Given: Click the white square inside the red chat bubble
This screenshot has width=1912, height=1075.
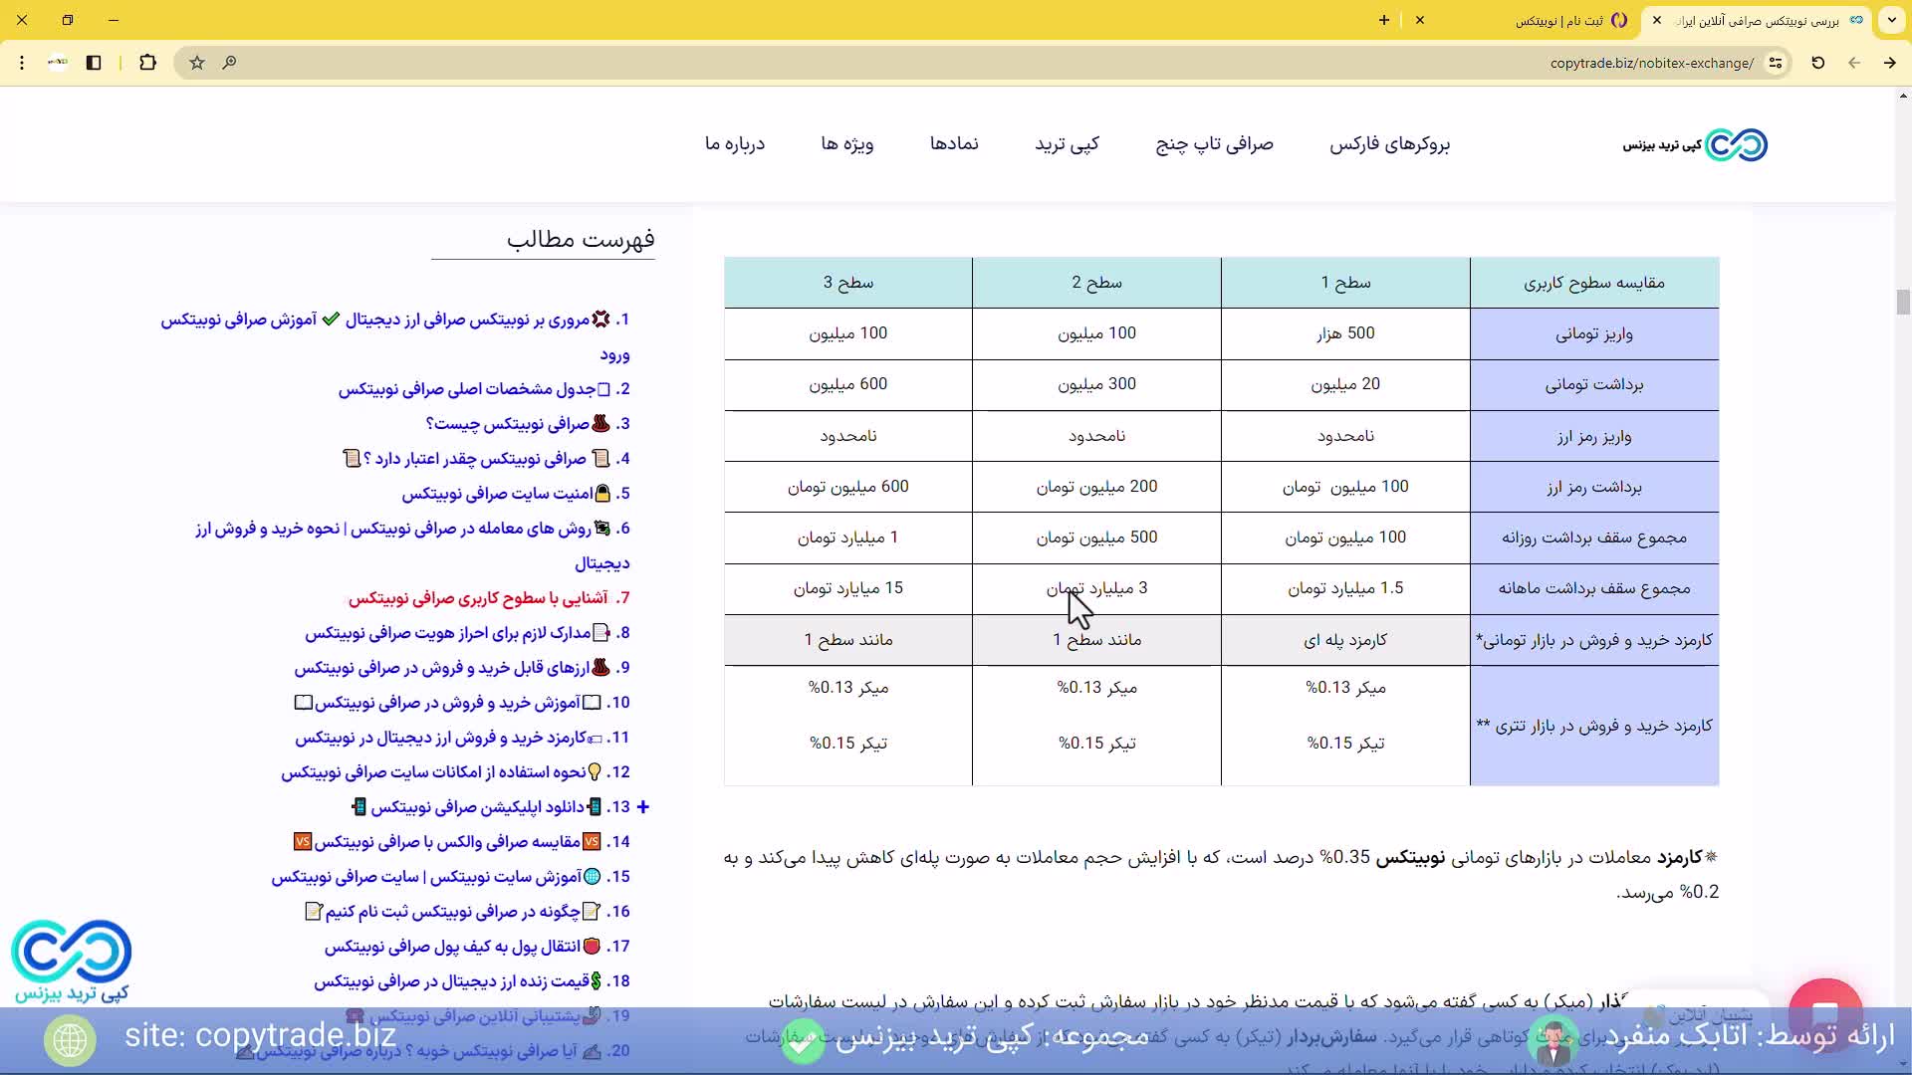Looking at the screenshot, I should pos(1827,1013).
